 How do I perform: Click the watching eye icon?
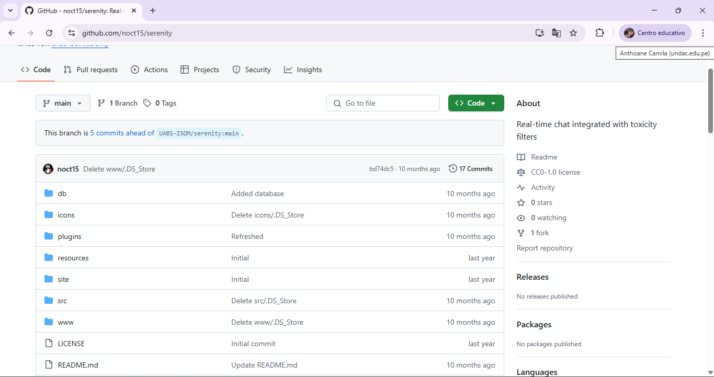tap(520, 218)
